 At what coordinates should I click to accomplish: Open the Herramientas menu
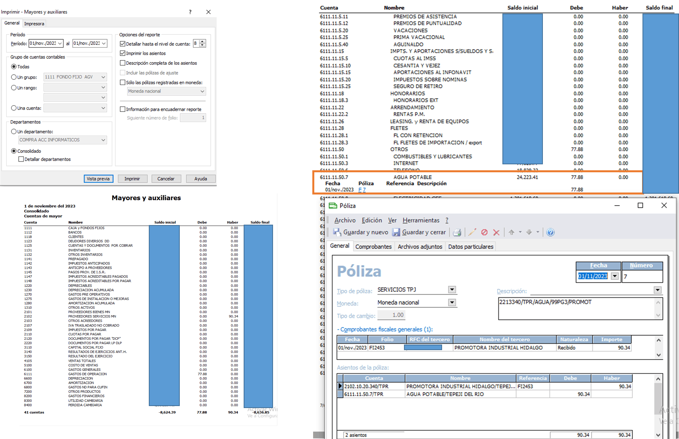pos(421,220)
